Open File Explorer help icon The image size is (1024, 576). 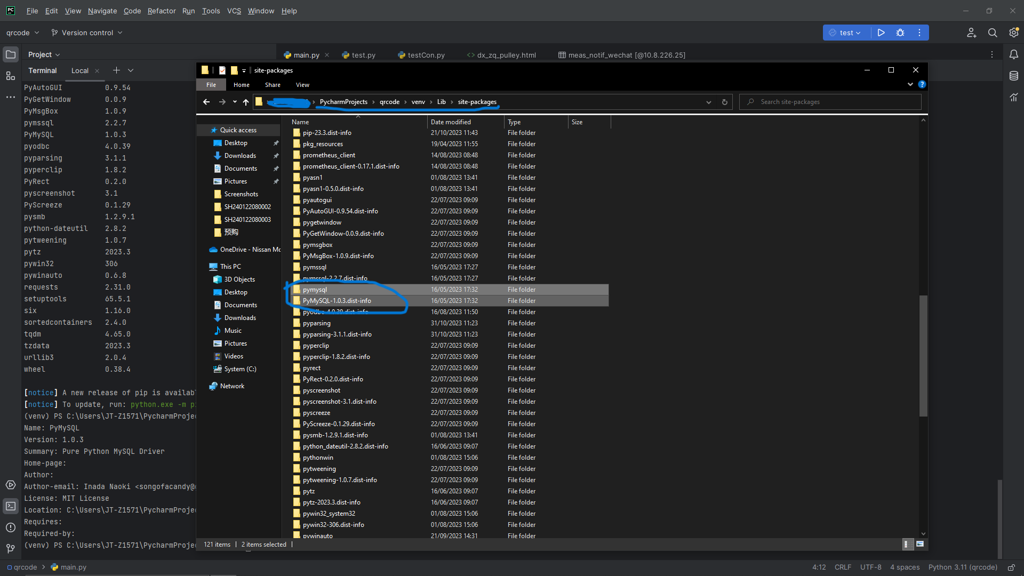point(922,84)
